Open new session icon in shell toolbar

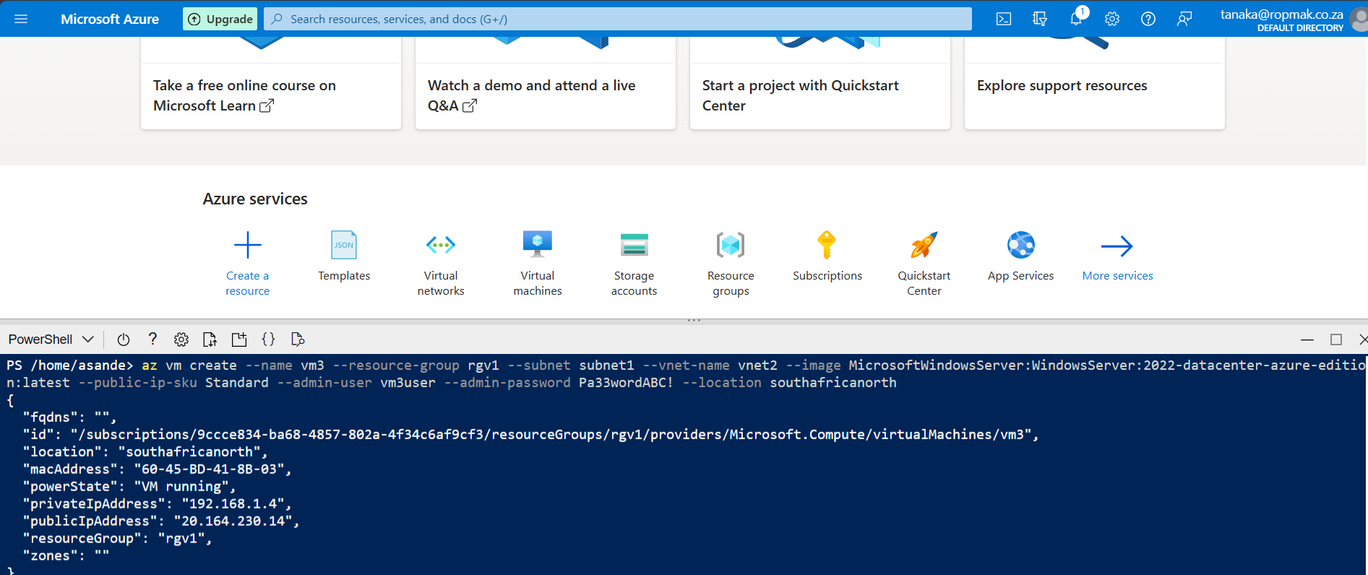239,340
